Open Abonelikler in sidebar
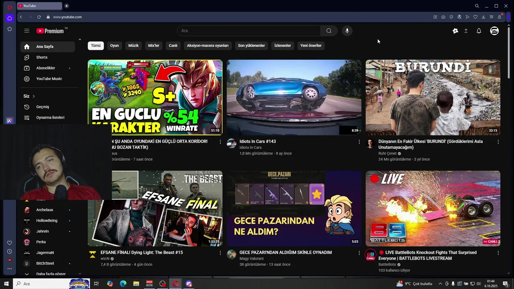The image size is (514, 289). point(48,68)
